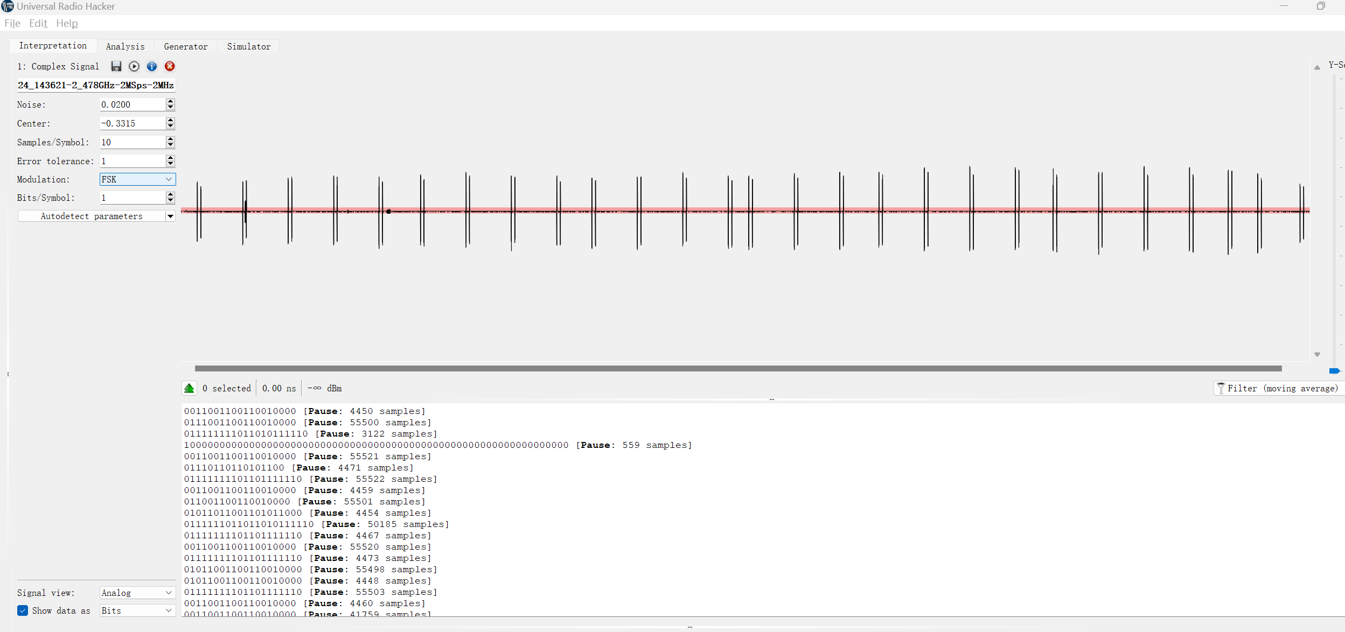The width and height of the screenshot is (1345, 632).
Task: Click the horizontal signal scrollbar
Action: pos(738,368)
